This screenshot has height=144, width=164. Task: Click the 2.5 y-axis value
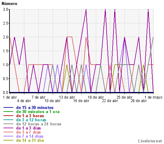click(6, 23)
